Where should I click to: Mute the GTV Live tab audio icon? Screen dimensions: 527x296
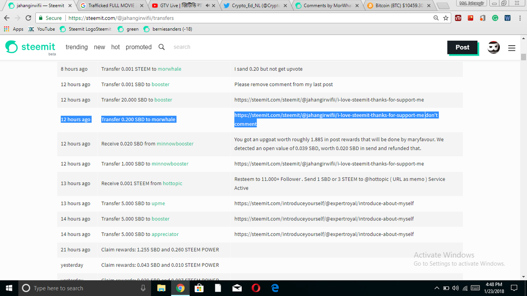207,6
